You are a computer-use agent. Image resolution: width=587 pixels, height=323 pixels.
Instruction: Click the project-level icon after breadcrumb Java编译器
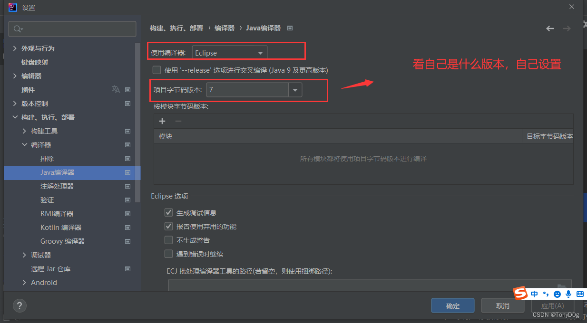[290, 28]
